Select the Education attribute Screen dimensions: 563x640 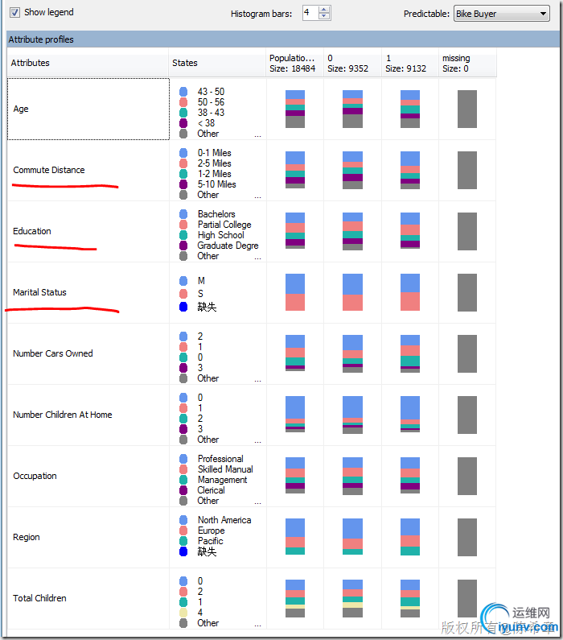[x=32, y=231]
